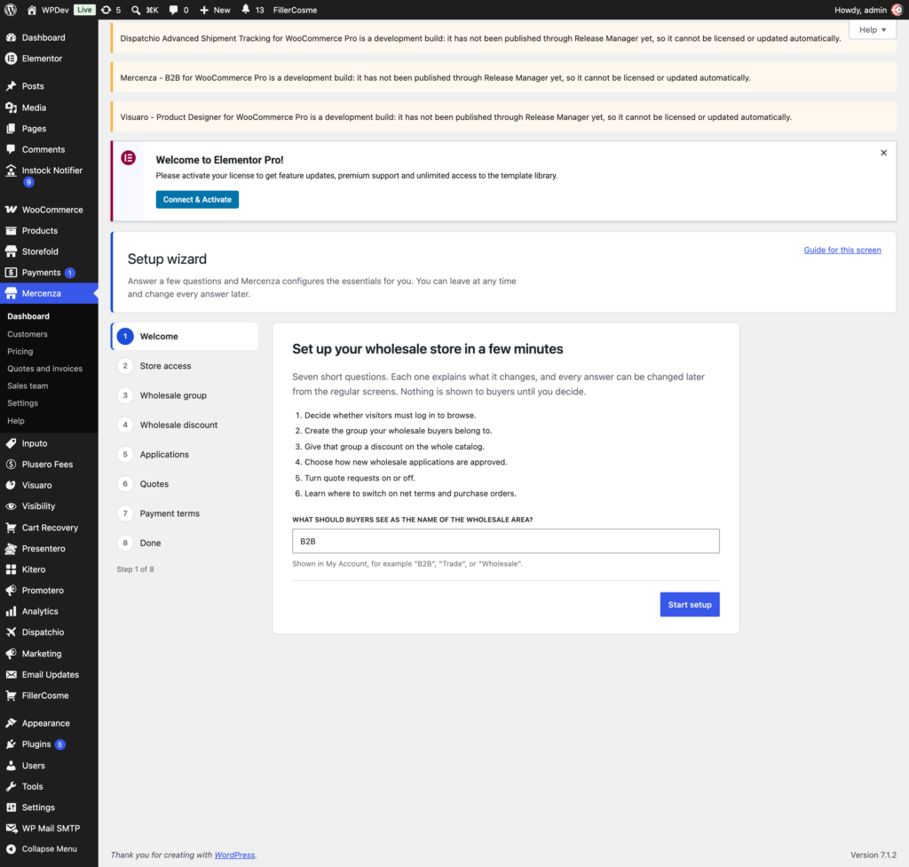Image resolution: width=909 pixels, height=867 pixels.
Task: Open the Appearance menu item
Action: point(50,723)
